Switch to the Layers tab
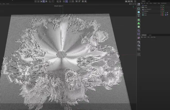 [150, 35]
